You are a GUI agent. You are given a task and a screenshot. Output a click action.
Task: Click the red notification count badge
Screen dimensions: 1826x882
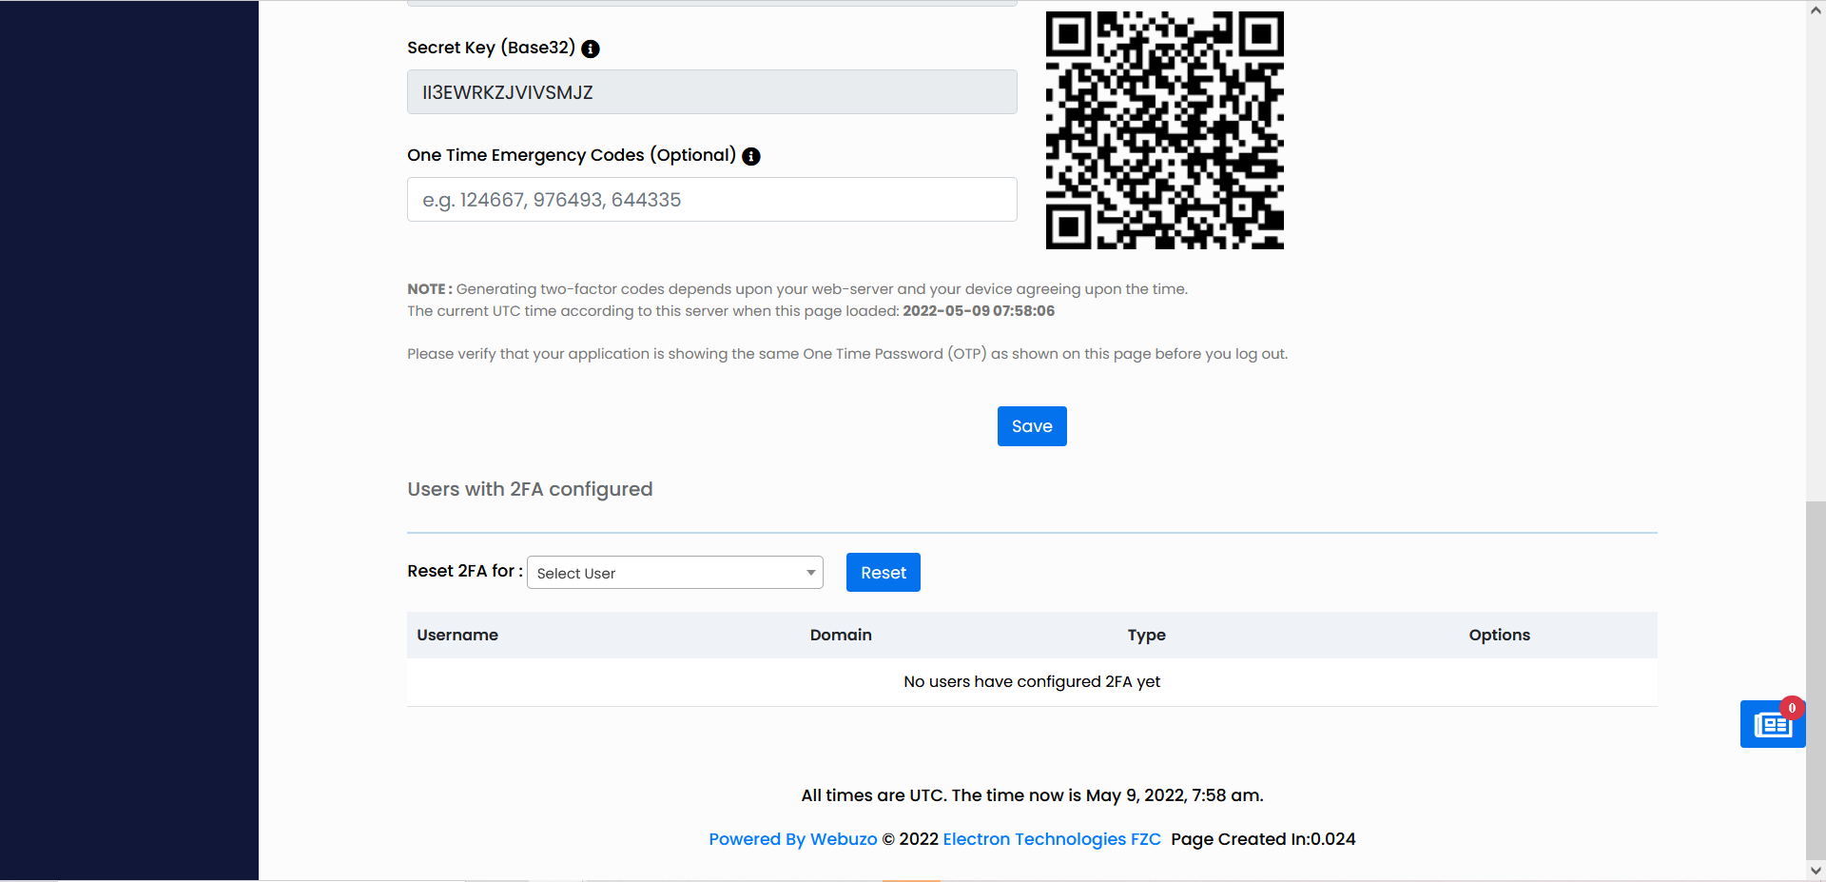[1792, 708]
